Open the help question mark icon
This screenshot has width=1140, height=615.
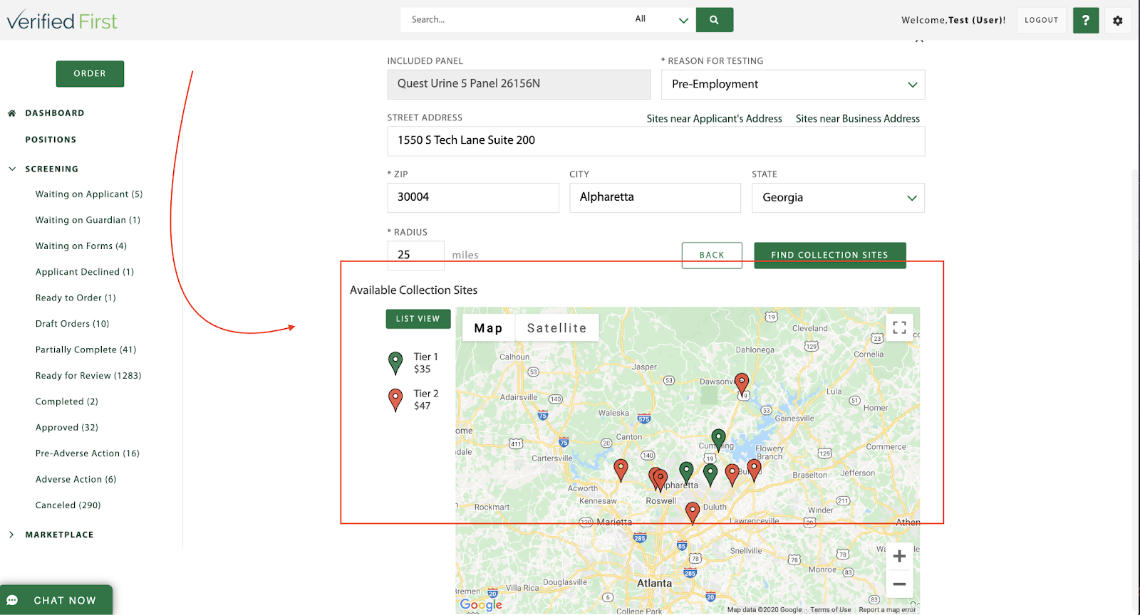pos(1085,21)
